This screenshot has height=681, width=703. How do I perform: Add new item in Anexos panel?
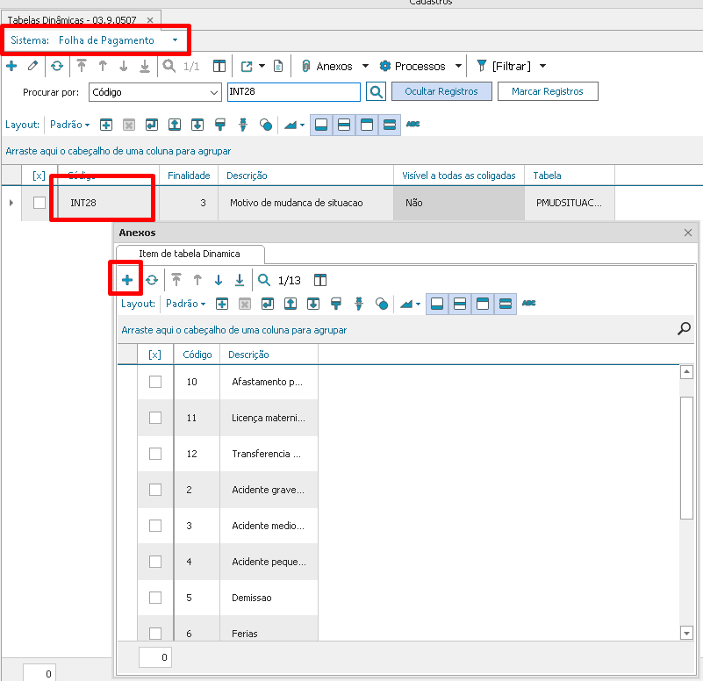[127, 280]
